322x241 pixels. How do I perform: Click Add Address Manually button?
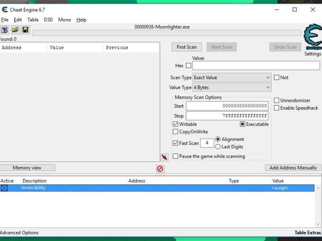coord(293,168)
